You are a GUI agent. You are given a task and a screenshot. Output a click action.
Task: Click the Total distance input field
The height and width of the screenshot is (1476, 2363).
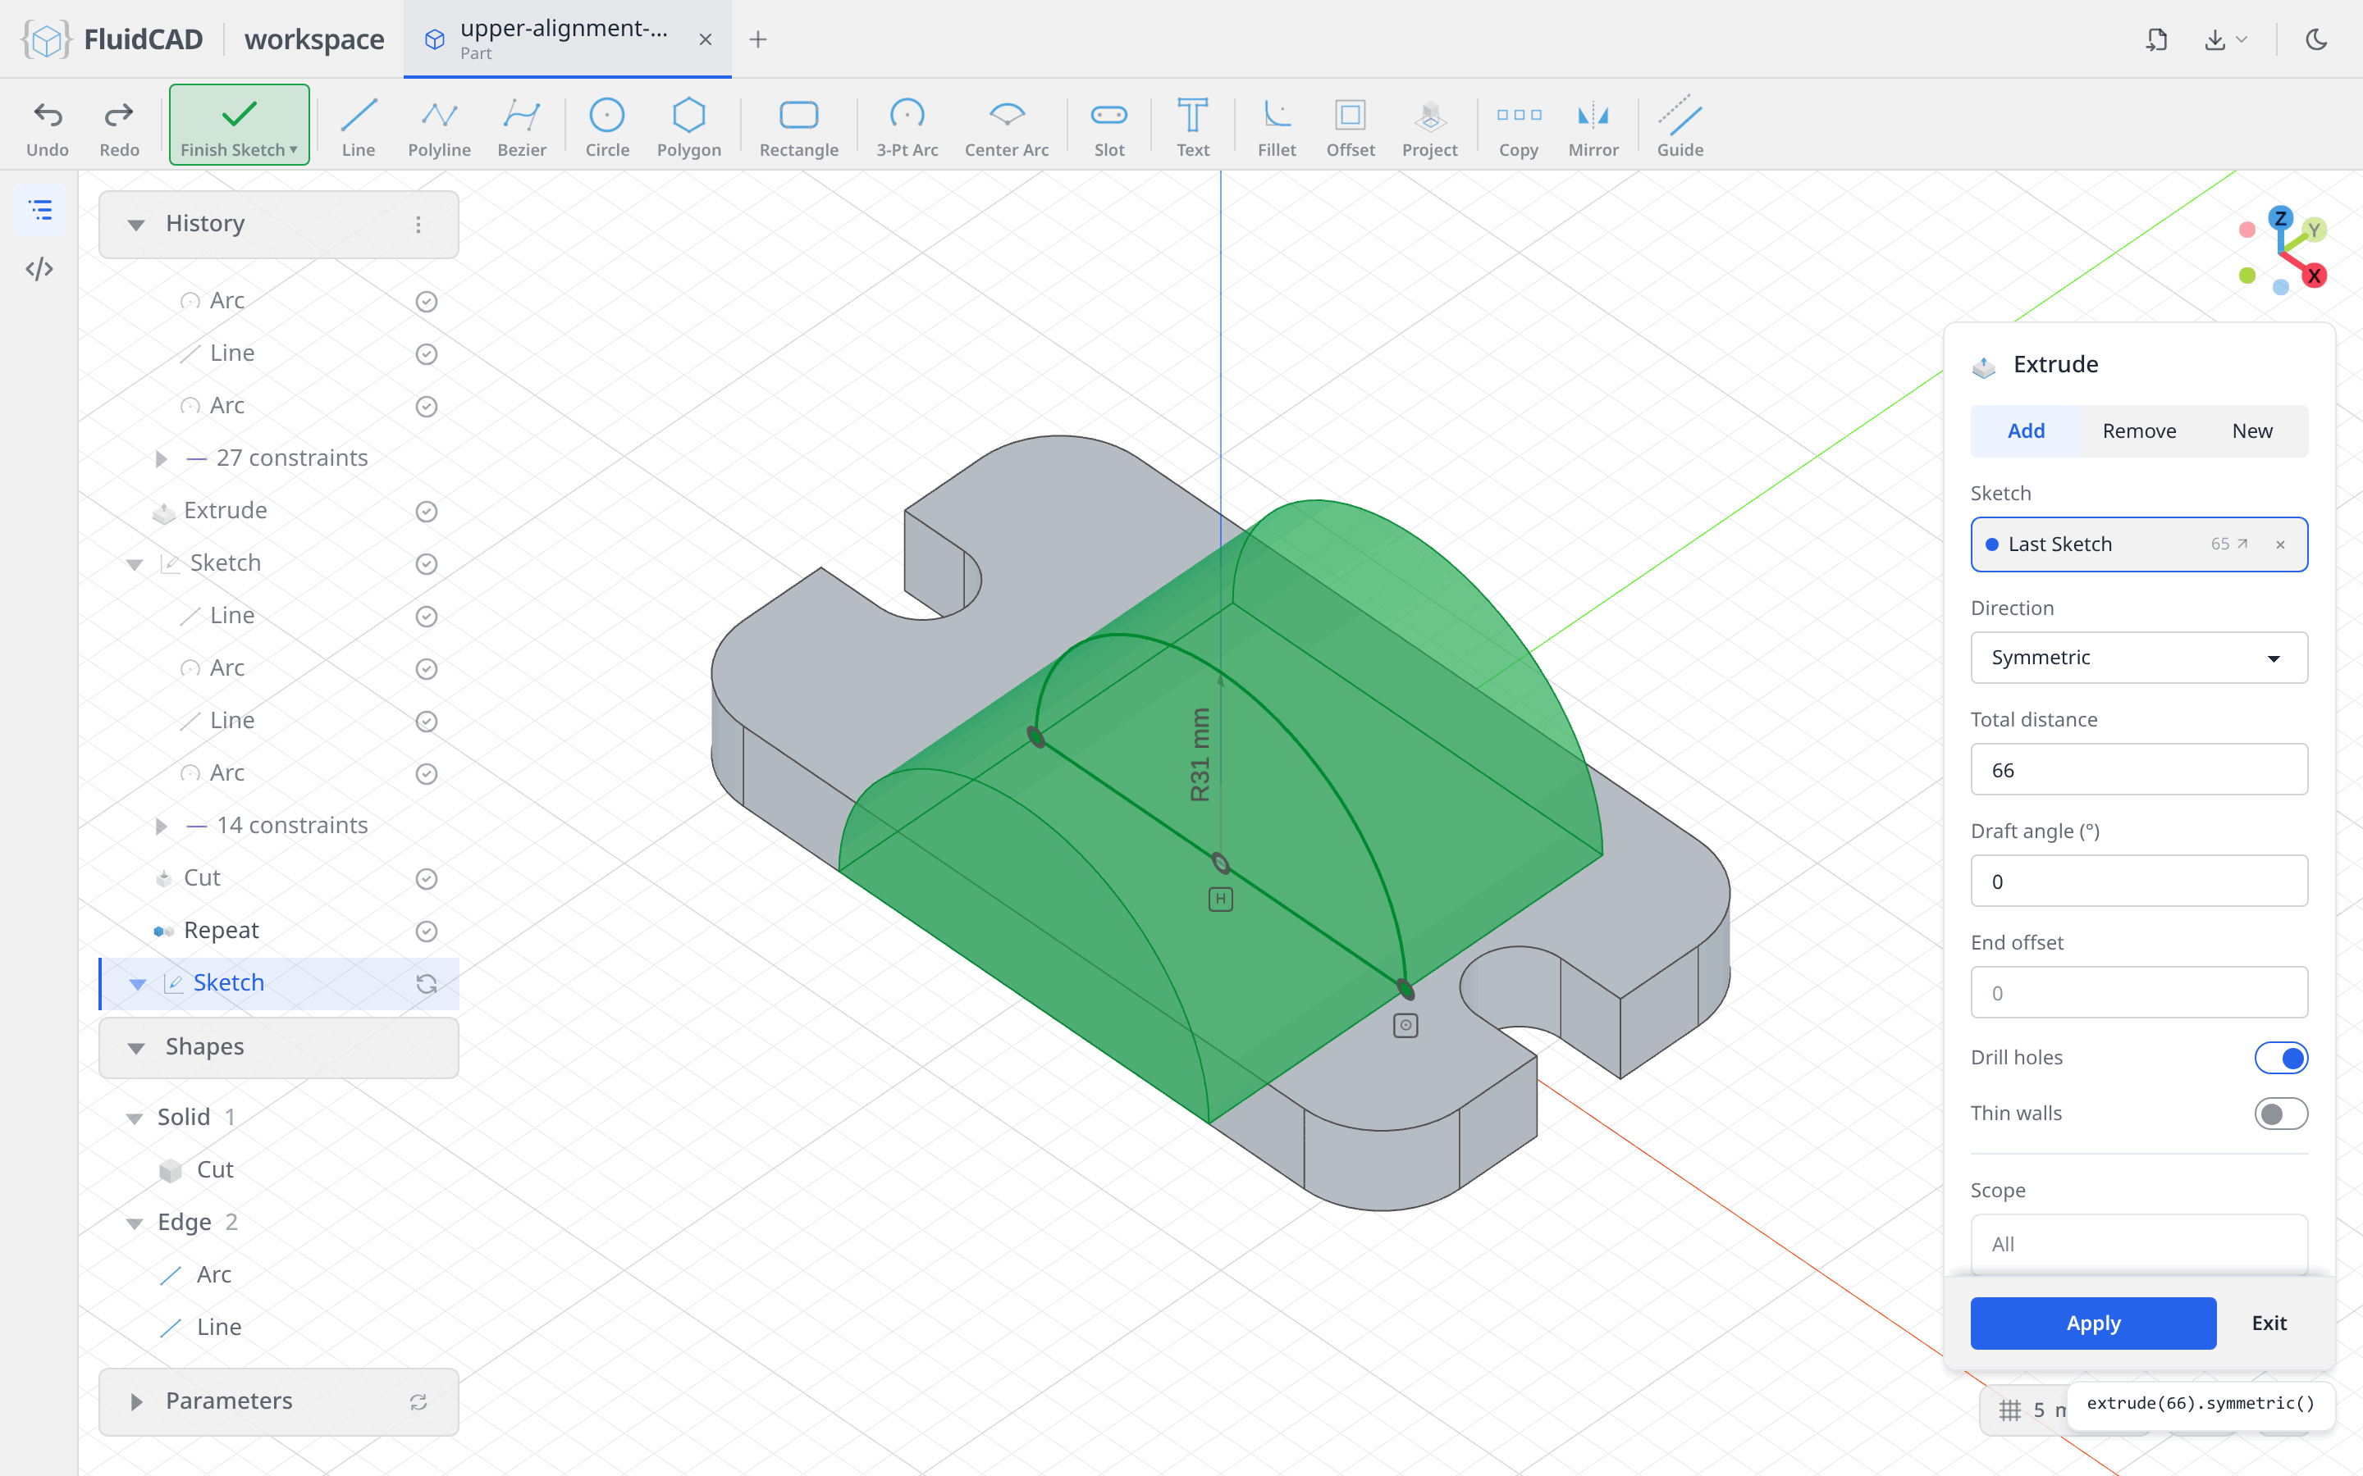pos(2138,770)
